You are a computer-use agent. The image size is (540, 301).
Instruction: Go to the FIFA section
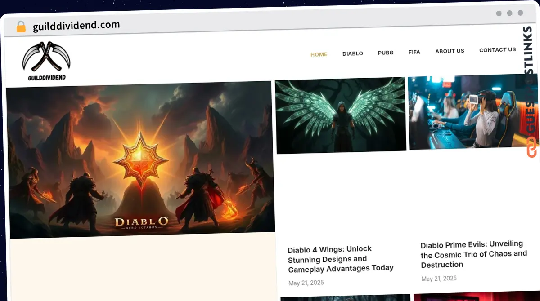pos(414,52)
